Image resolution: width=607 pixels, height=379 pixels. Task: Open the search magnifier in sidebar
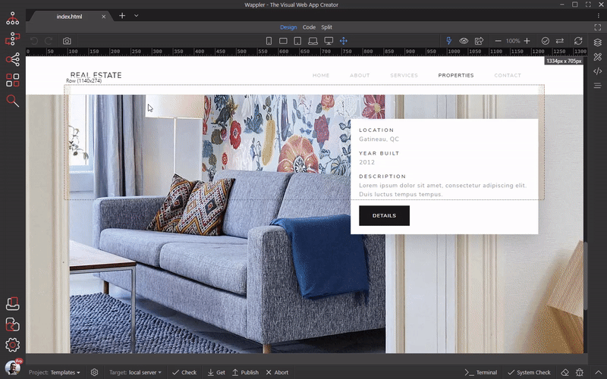click(x=12, y=101)
